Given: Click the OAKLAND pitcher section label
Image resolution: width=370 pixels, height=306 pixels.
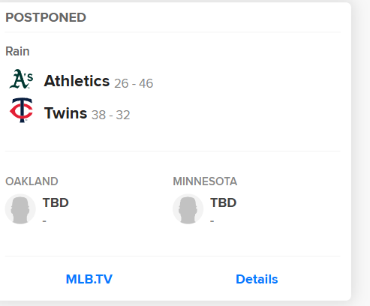Looking at the screenshot, I should 32,181.
